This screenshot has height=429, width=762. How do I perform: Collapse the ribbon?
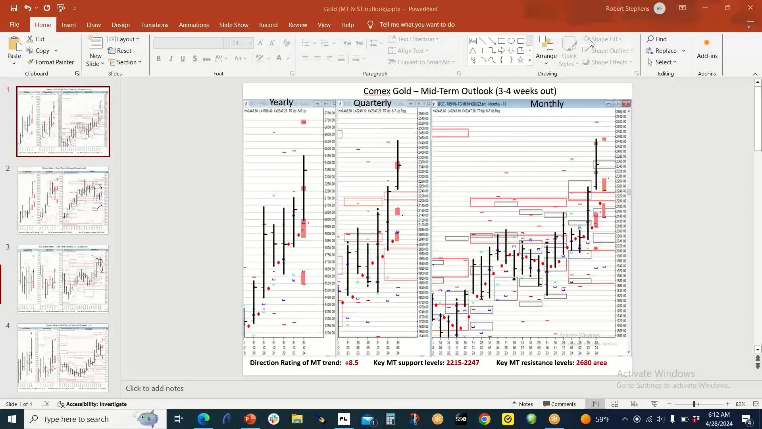coord(755,74)
